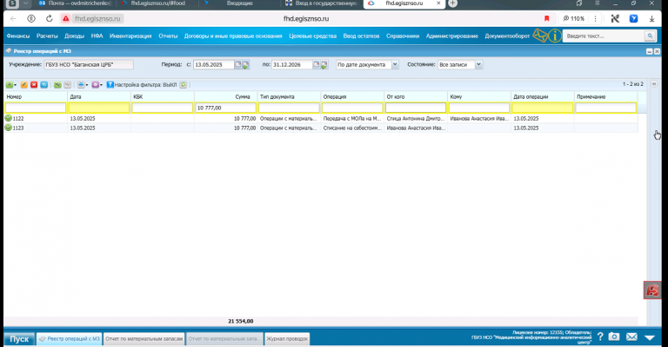Click the blue copy record icon
Viewport: 668px width, 347px height.
pyautogui.click(x=43, y=85)
